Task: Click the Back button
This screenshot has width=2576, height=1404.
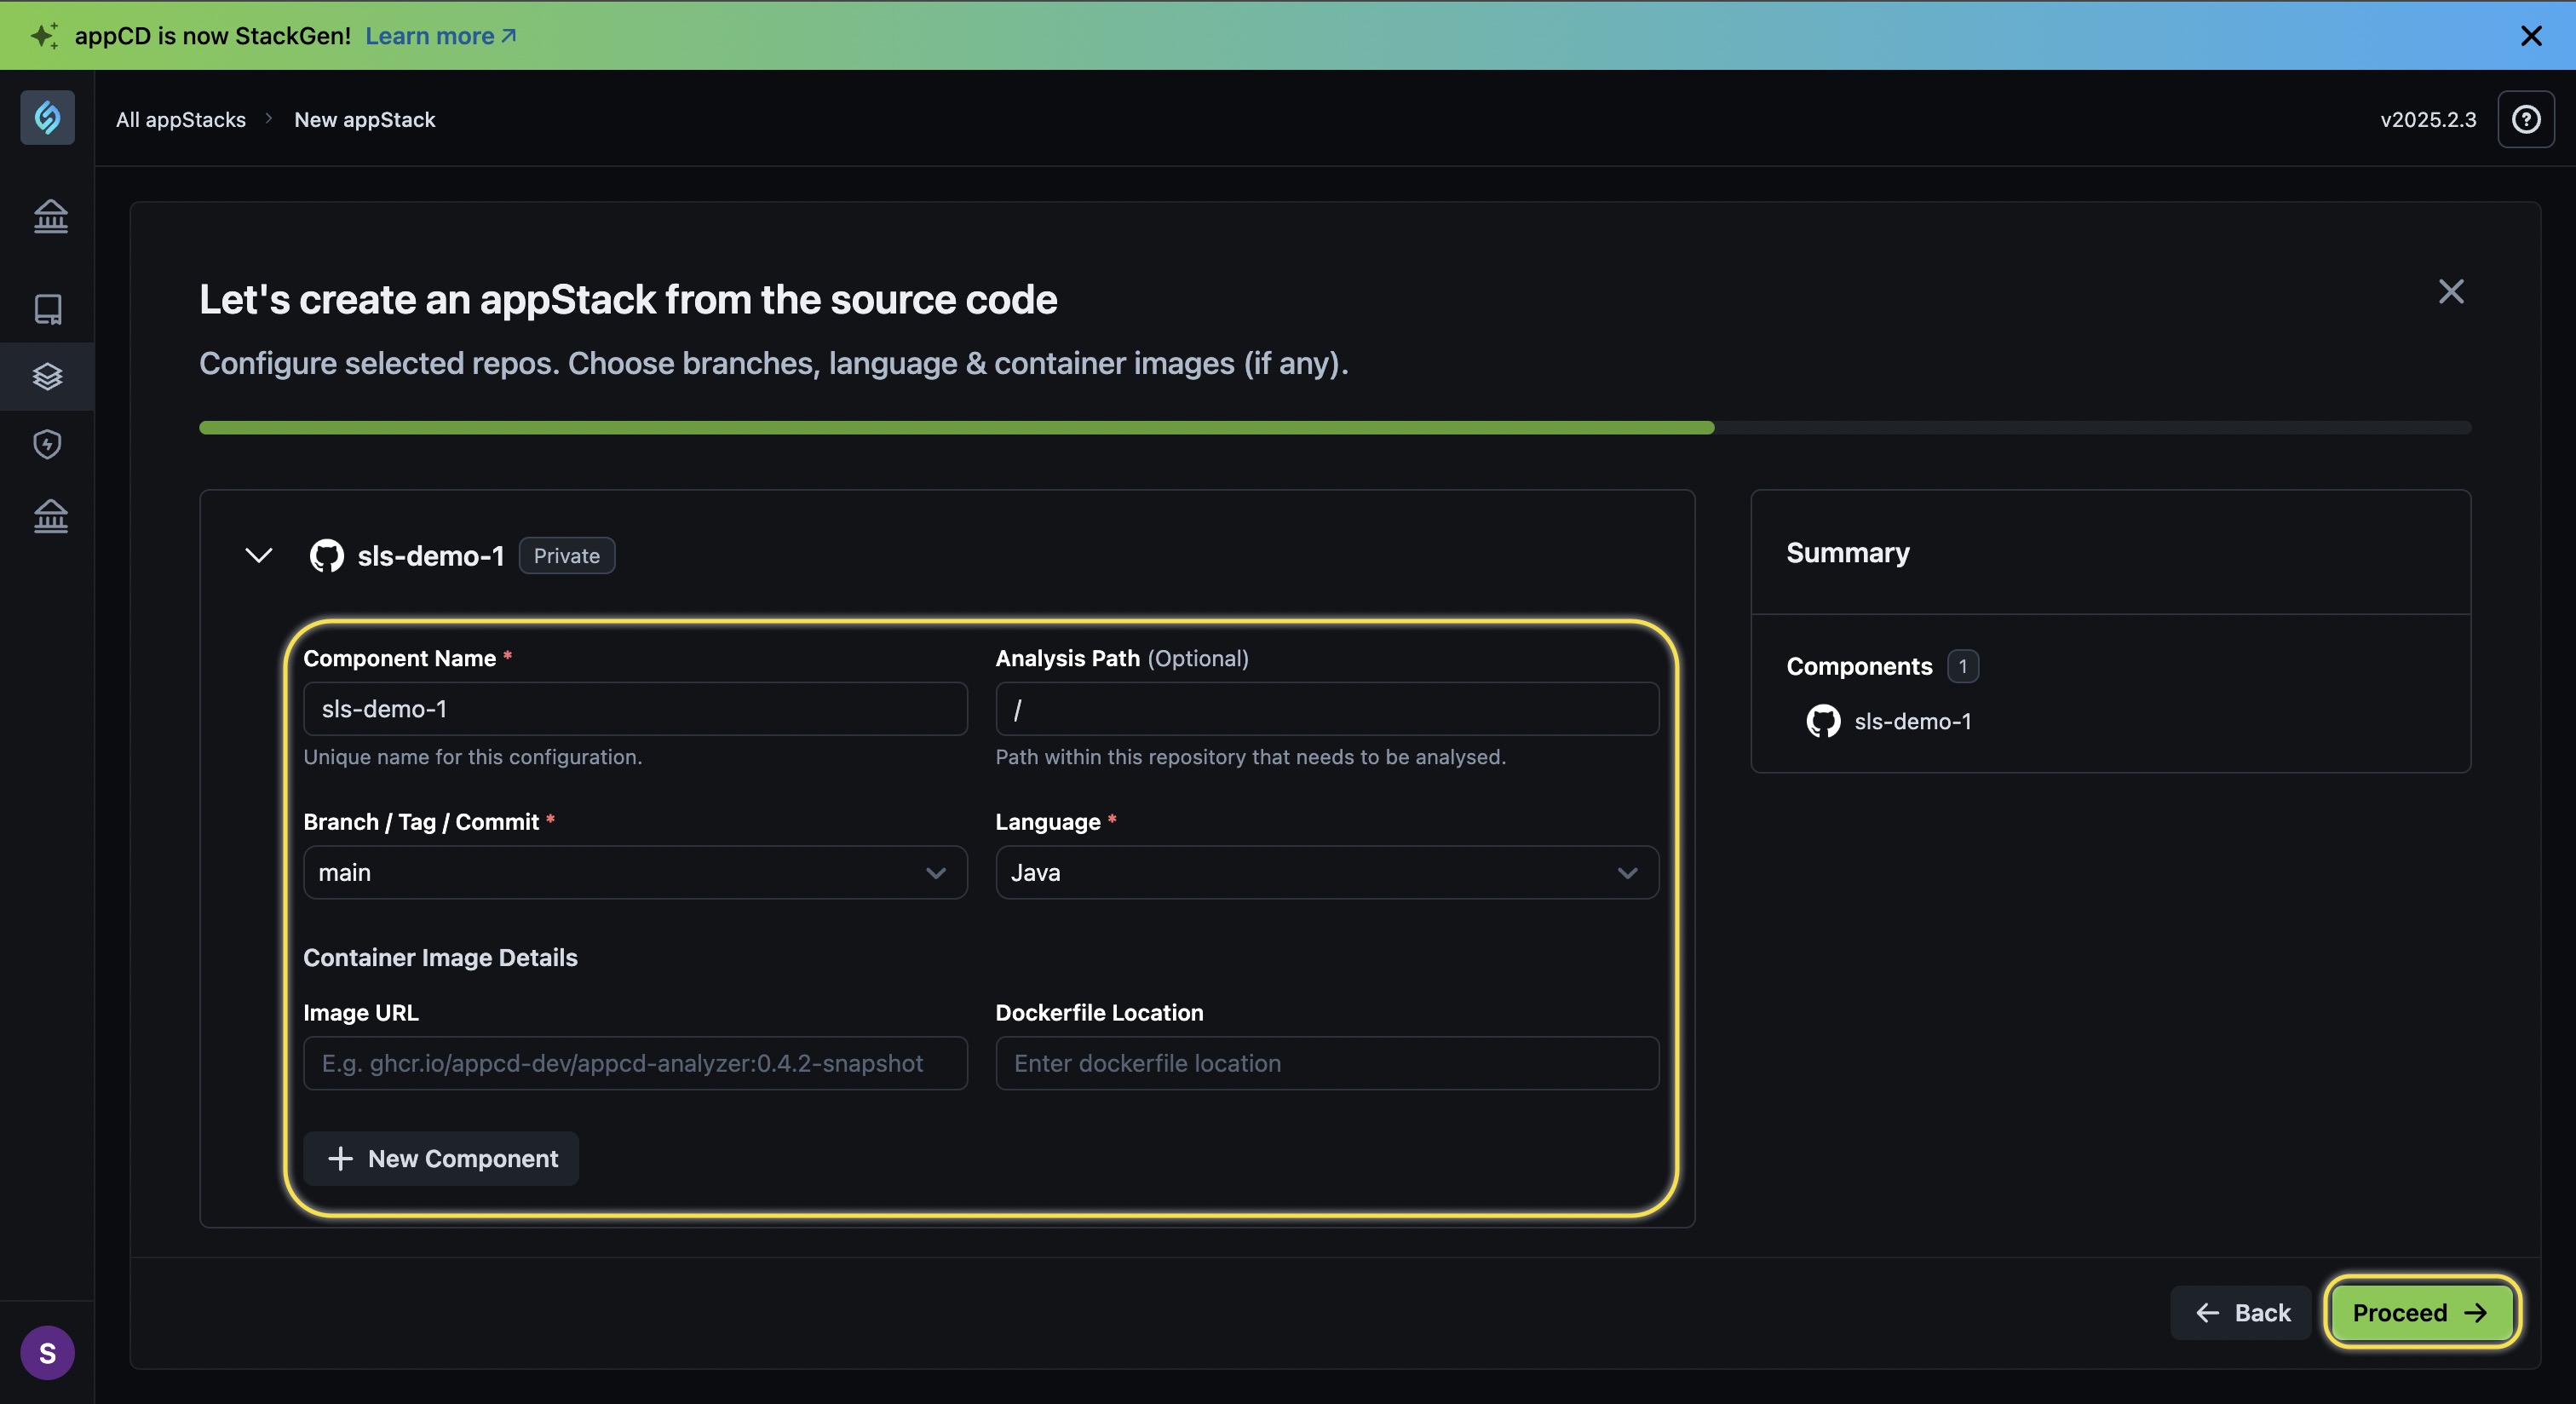Action: (2242, 1312)
